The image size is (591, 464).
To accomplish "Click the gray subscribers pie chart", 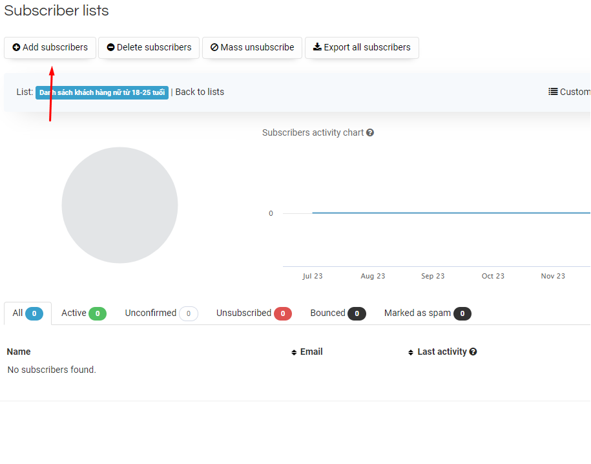I will (119, 205).
